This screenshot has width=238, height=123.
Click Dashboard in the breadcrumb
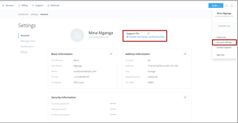pyautogui.click(x=23, y=14)
